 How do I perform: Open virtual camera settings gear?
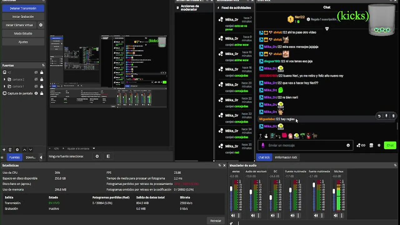point(41,25)
